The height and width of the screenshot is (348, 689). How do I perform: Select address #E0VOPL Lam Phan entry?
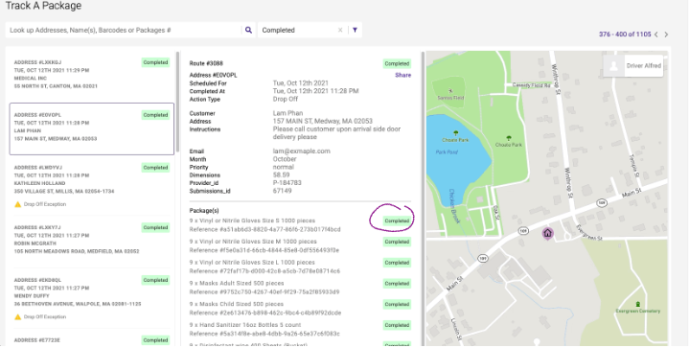(92, 128)
